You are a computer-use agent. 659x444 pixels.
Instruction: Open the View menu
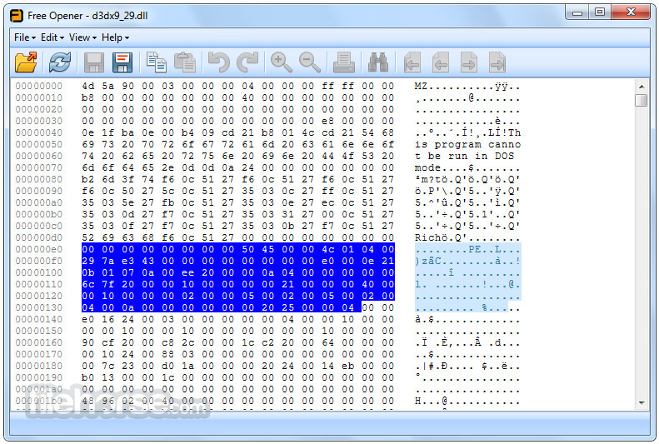tap(82, 37)
